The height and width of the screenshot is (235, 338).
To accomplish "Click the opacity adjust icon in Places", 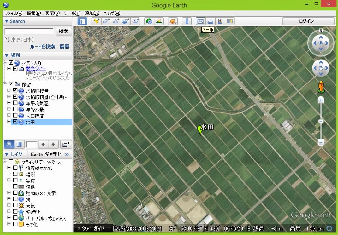I will pos(19,144).
